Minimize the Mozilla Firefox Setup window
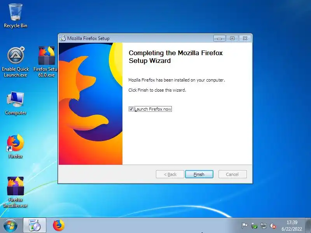This screenshot has width=311, height=233. (x=219, y=38)
